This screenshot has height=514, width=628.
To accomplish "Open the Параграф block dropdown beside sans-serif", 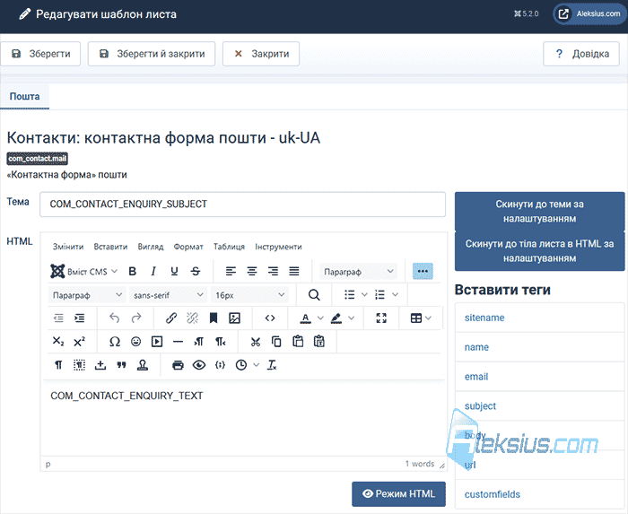I will click(x=87, y=295).
